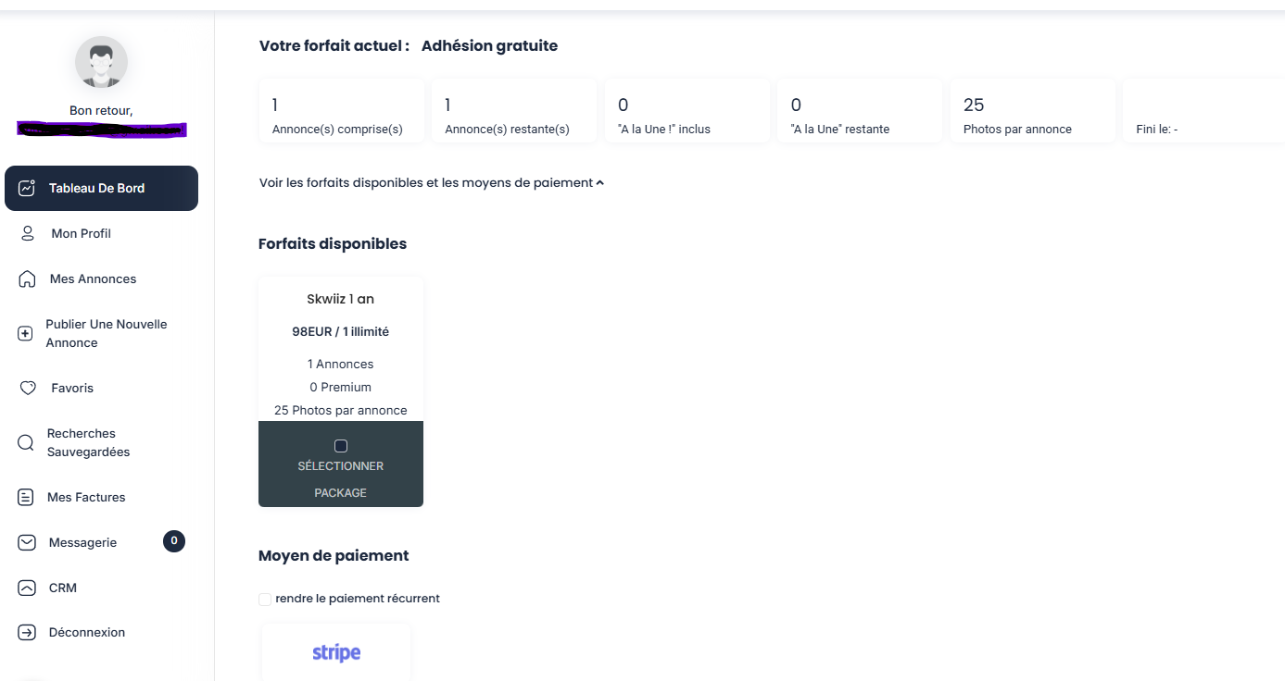Screen dimensions: 1285x681
Task: Click the Recherches Sauvegardées magnifier icon
Action: (26, 443)
